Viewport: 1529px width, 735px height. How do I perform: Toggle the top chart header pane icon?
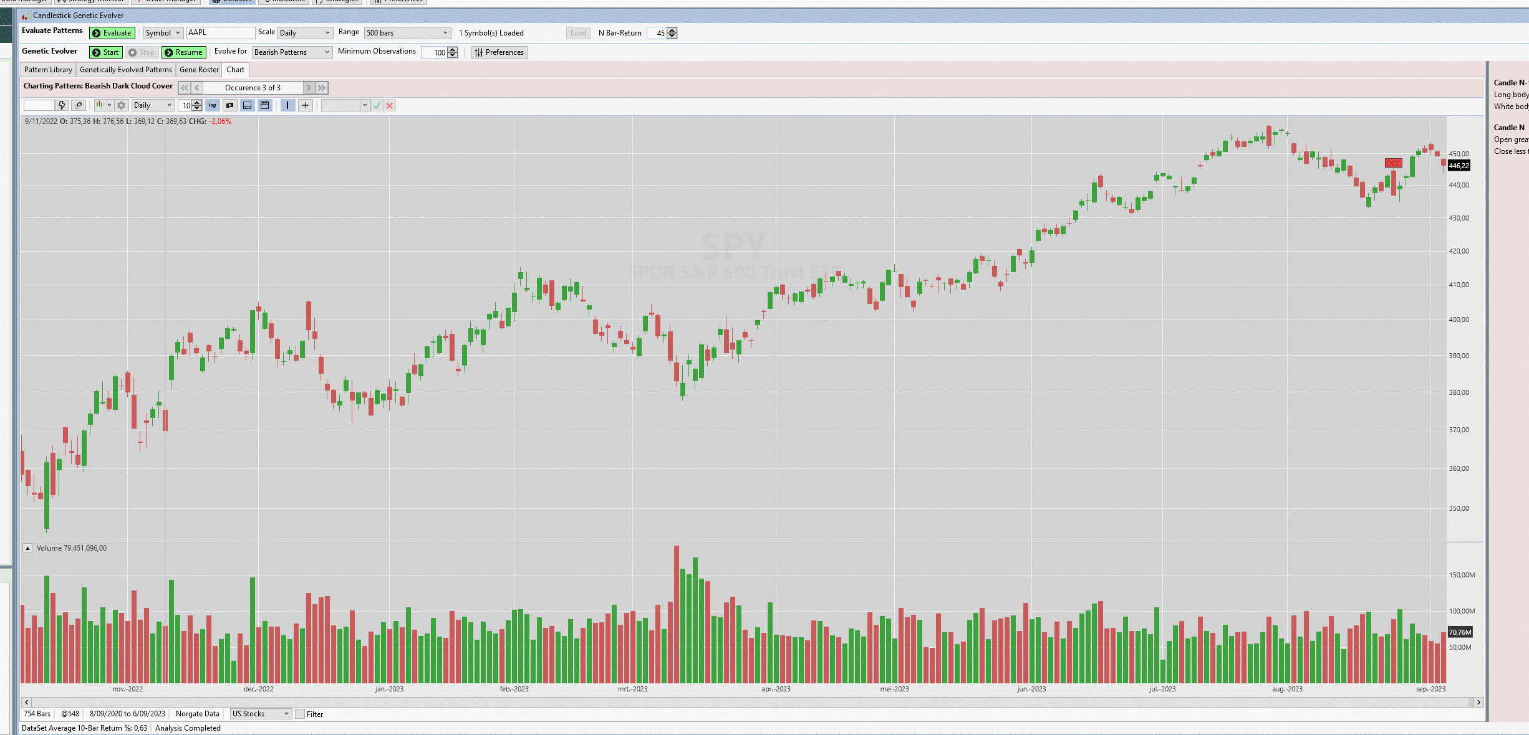tap(265, 105)
